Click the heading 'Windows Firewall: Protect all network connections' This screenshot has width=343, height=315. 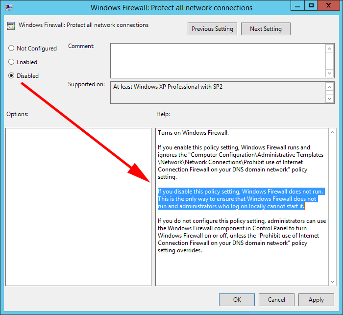point(84,25)
